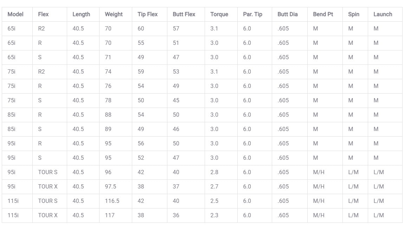
Task: Click the Flex column header
Action: (x=43, y=14)
